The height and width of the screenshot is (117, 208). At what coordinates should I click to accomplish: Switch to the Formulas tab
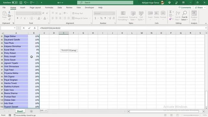(x=49, y=7)
